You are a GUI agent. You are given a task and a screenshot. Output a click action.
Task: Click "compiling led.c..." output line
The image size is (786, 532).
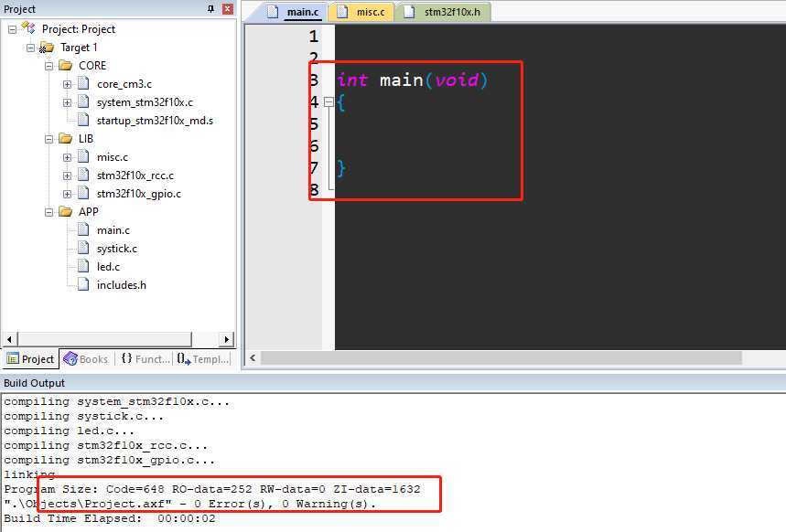pyautogui.click(x=69, y=431)
